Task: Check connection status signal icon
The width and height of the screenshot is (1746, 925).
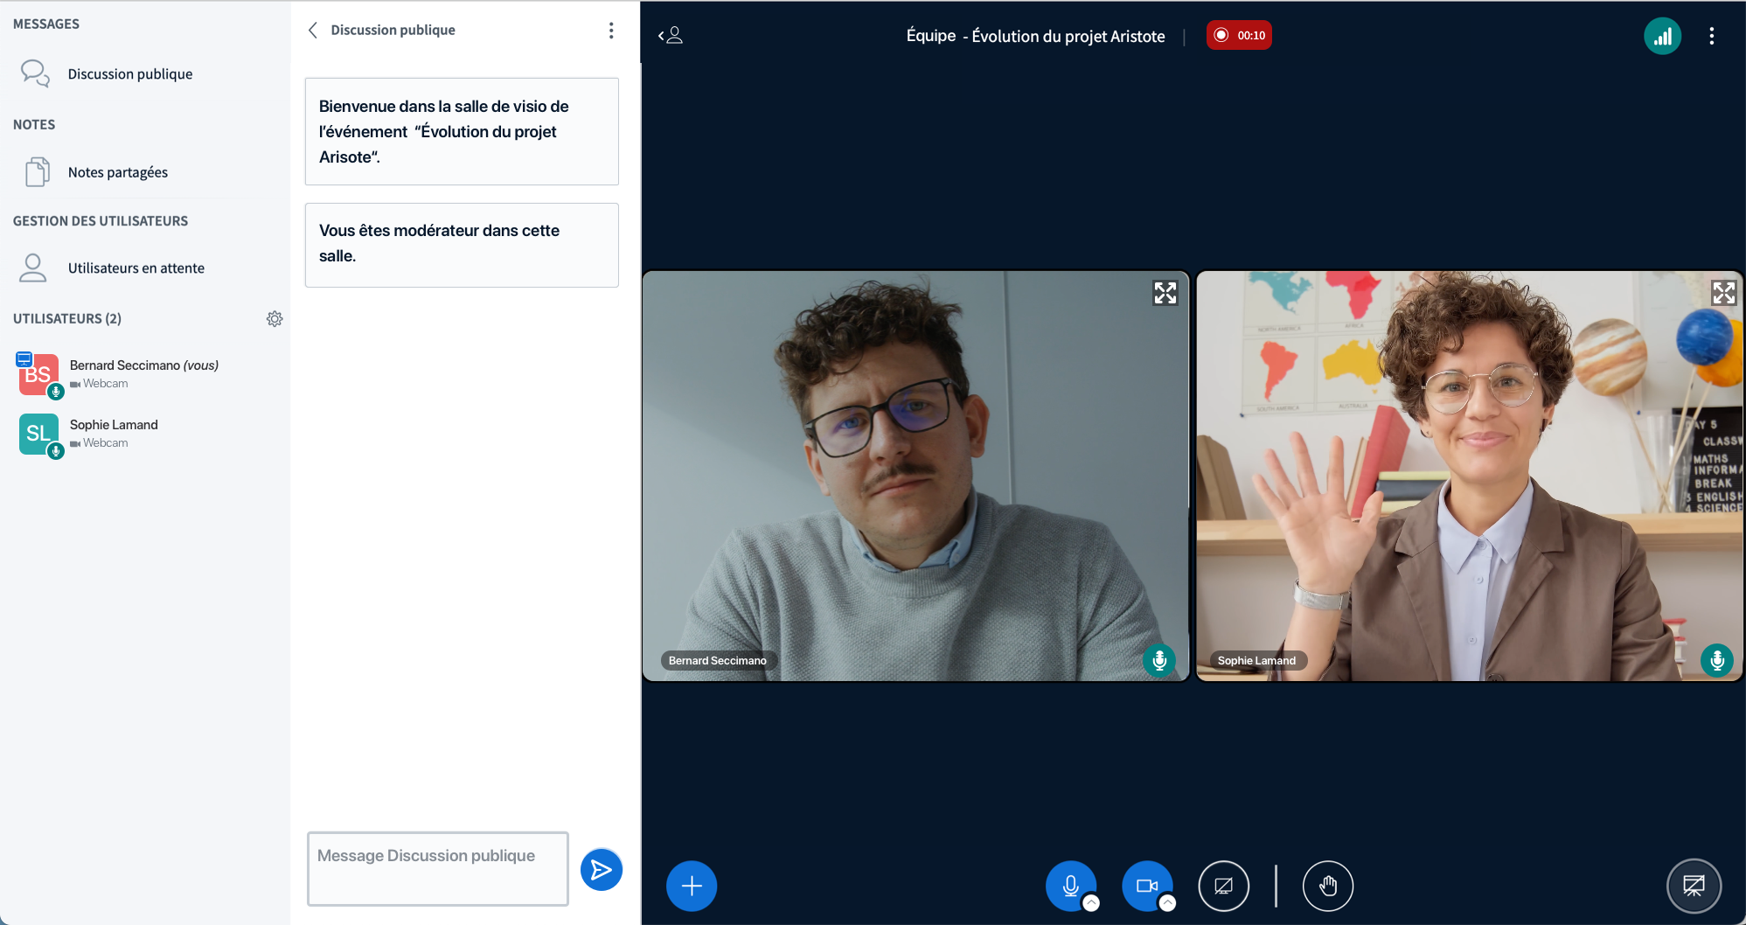Action: (1662, 36)
